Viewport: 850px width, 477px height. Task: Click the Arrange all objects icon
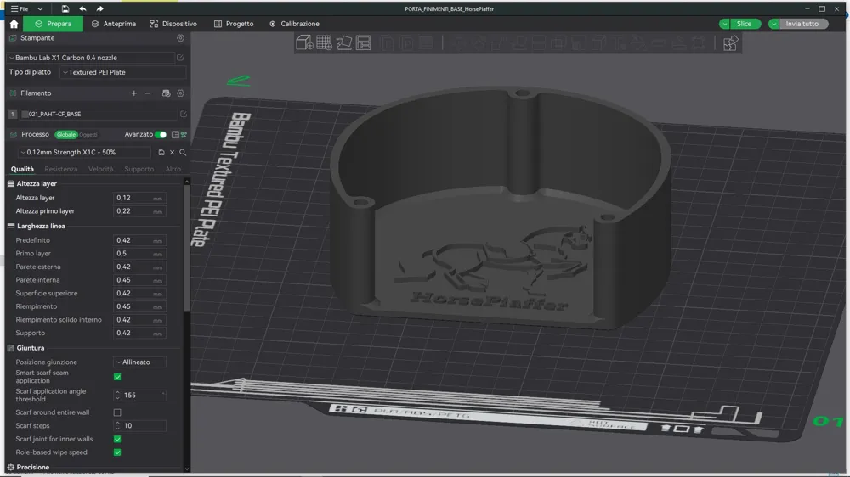(x=363, y=42)
